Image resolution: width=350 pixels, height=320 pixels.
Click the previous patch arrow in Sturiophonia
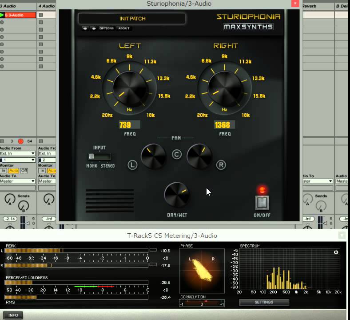click(x=85, y=28)
